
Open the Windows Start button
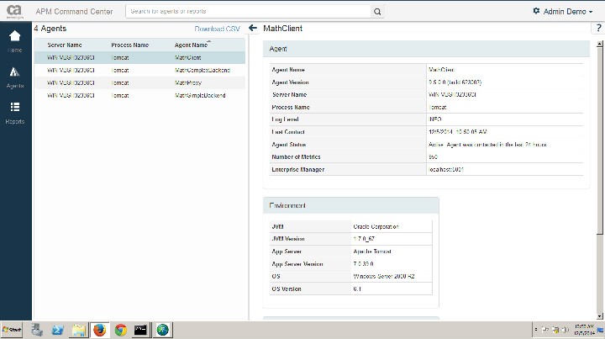point(13,330)
